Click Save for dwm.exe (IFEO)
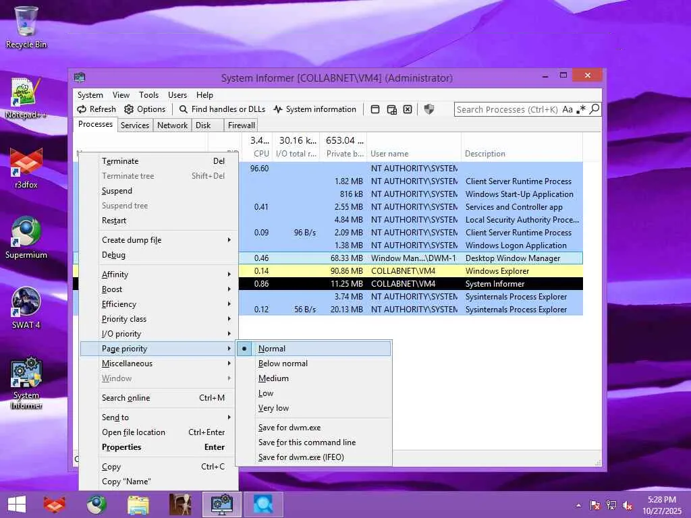Image resolution: width=691 pixels, height=518 pixels. point(314,457)
